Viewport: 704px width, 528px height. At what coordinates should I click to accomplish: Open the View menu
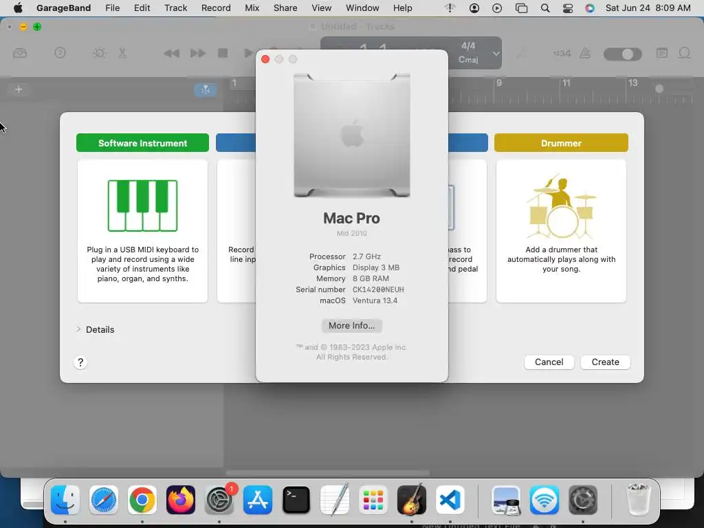pos(322,8)
